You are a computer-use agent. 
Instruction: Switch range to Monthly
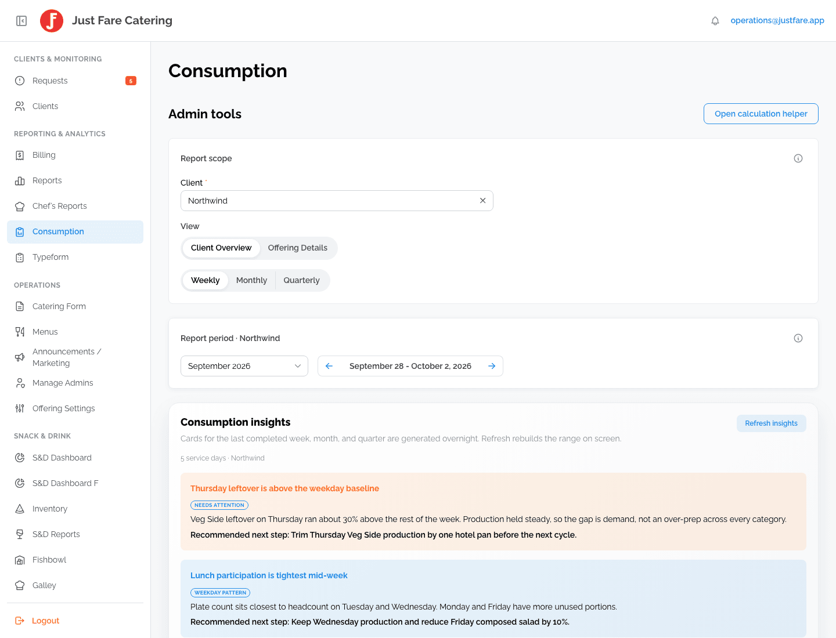(251, 280)
